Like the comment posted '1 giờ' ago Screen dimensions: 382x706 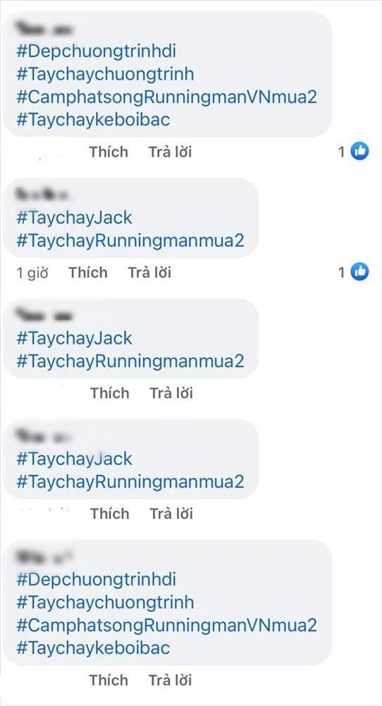(x=88, y=273)
